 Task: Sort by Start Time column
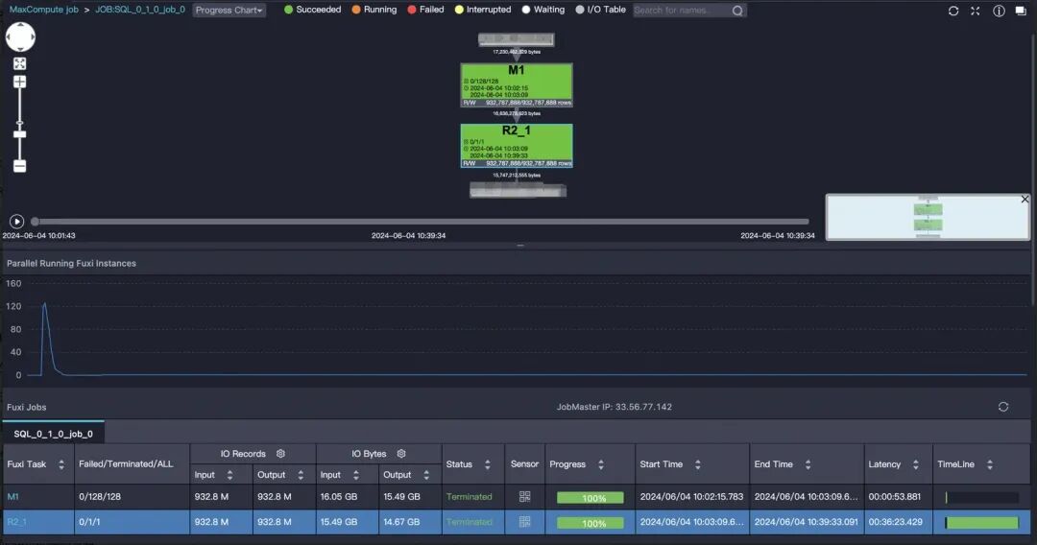(x=697, y=464)
